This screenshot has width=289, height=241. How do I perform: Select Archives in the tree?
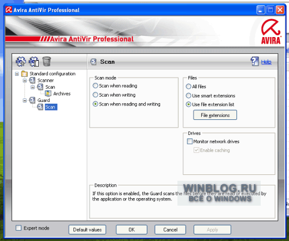click(x=62, y=94)
